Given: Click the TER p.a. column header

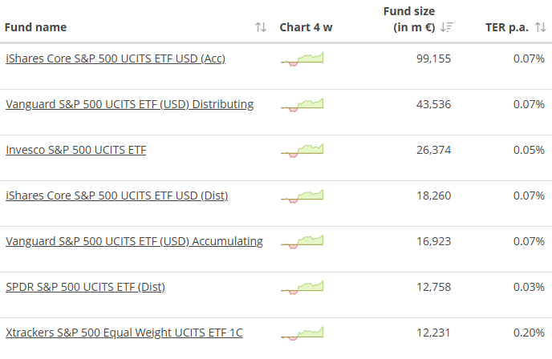Looking at the screenshot, I should click(x=506, y=27).
